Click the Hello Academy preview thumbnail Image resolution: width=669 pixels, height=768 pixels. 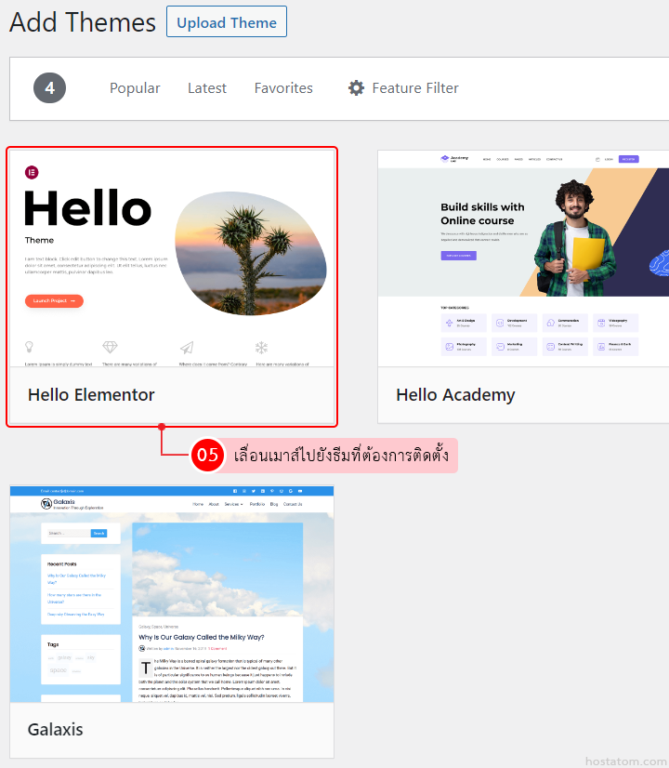click(x=523, y=258)
